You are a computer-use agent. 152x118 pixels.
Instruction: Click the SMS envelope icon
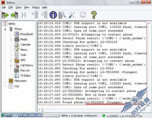[17, 60]
